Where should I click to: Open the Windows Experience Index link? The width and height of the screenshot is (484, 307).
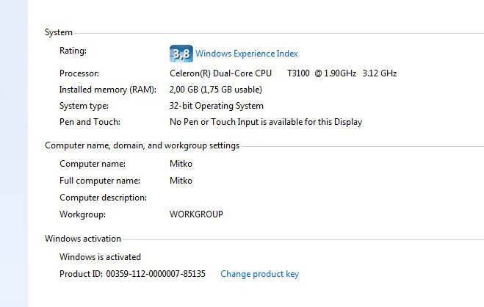pos(246,54)
